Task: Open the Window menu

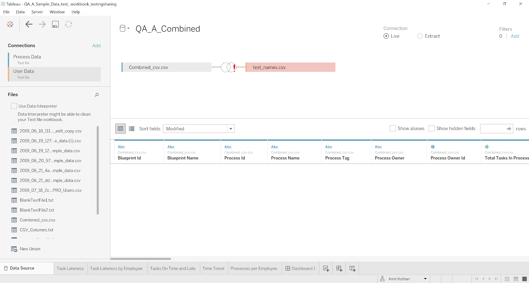Action: (x=57, y=12)
